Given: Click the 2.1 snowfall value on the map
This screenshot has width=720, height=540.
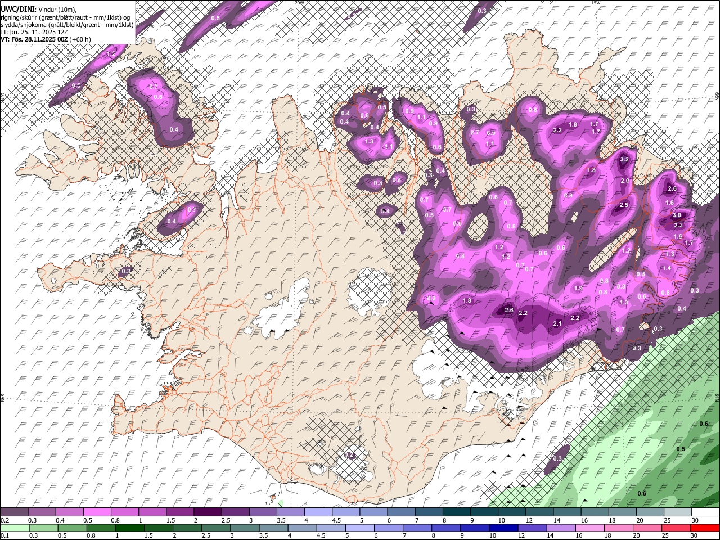Looking at the screenshot, I should (x=557, y=323).
